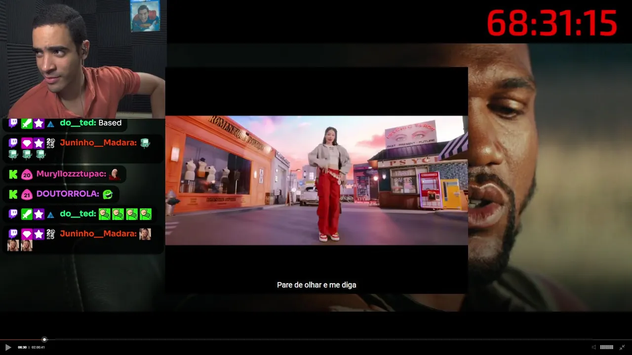The image size is (632, 355).
Task: Click the first robot emote after Juninho__Madara's name
Action: click(x=145, y=143)
